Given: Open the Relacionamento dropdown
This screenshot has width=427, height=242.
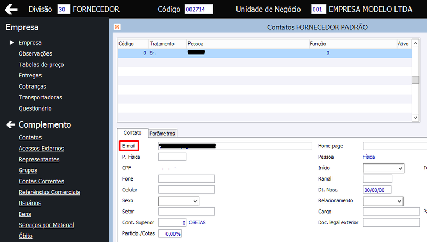Looking at the screenshot, I should click(x=383, y=201).
